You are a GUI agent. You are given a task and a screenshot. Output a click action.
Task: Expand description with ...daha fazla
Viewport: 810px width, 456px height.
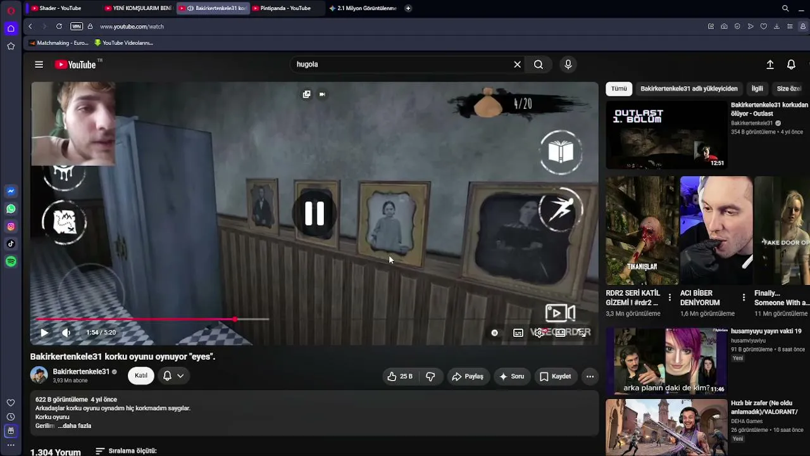(x=75, y=426)
